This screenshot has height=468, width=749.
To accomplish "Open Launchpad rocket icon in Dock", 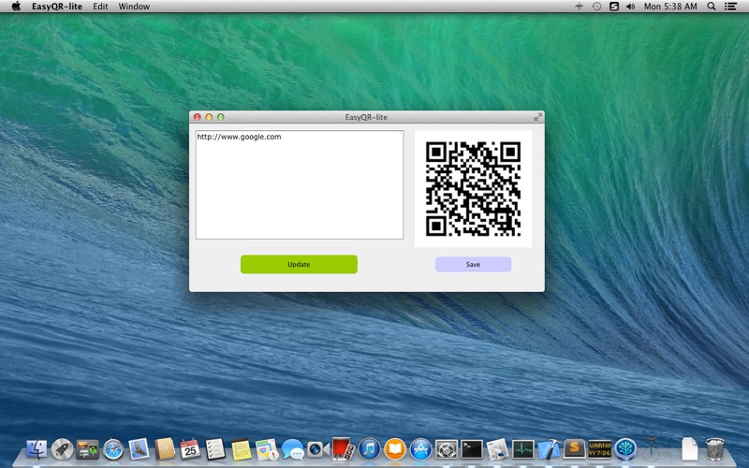I will point(62,449).
